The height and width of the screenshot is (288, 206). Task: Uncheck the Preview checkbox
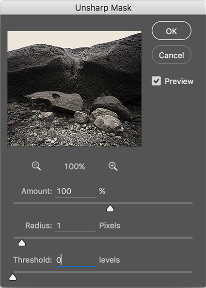[x=156, y=81]
